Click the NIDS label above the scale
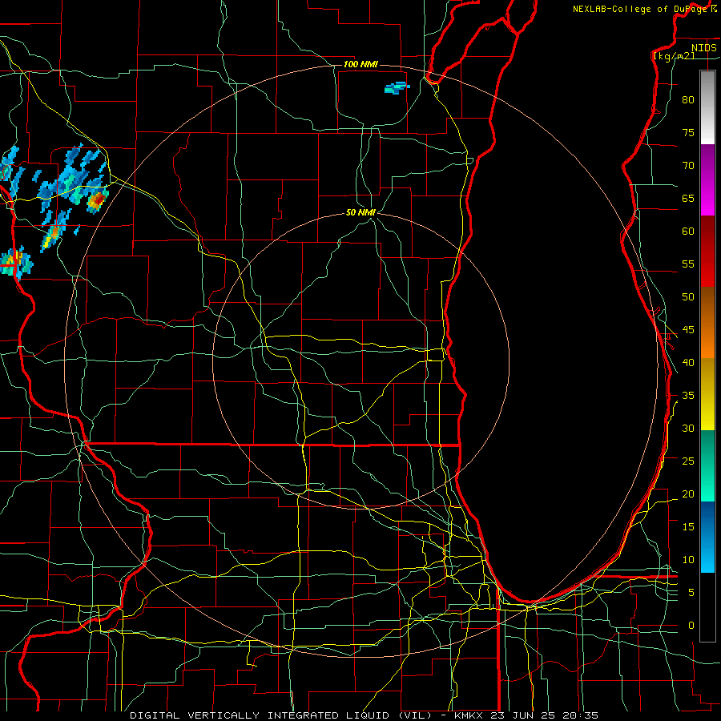This screenshot has height=721, width=721. pos(703,48)
